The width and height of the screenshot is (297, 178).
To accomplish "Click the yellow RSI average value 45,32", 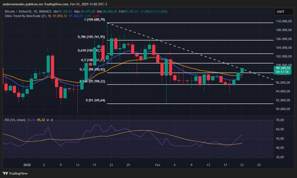I will tap(41, 120).
